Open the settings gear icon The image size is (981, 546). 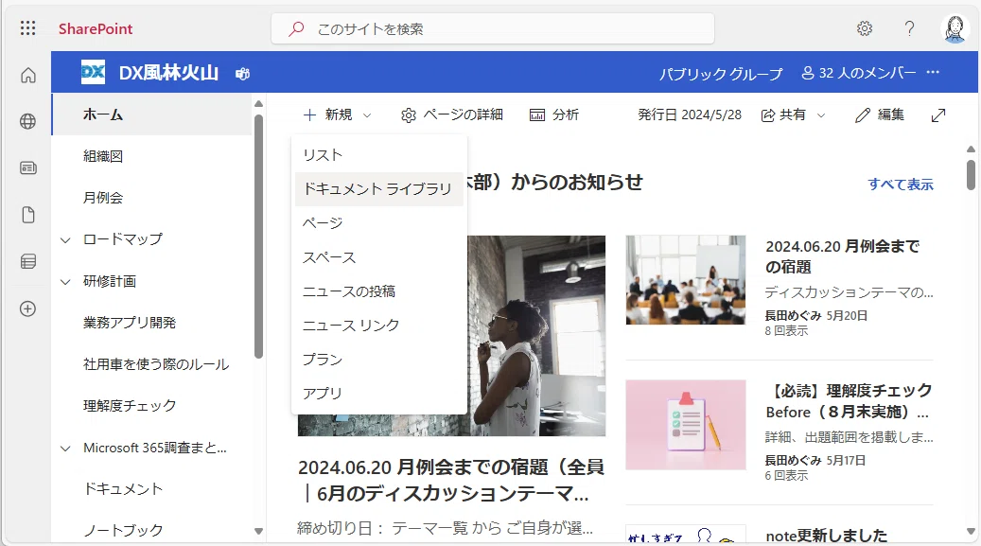(x=865, y=28)
